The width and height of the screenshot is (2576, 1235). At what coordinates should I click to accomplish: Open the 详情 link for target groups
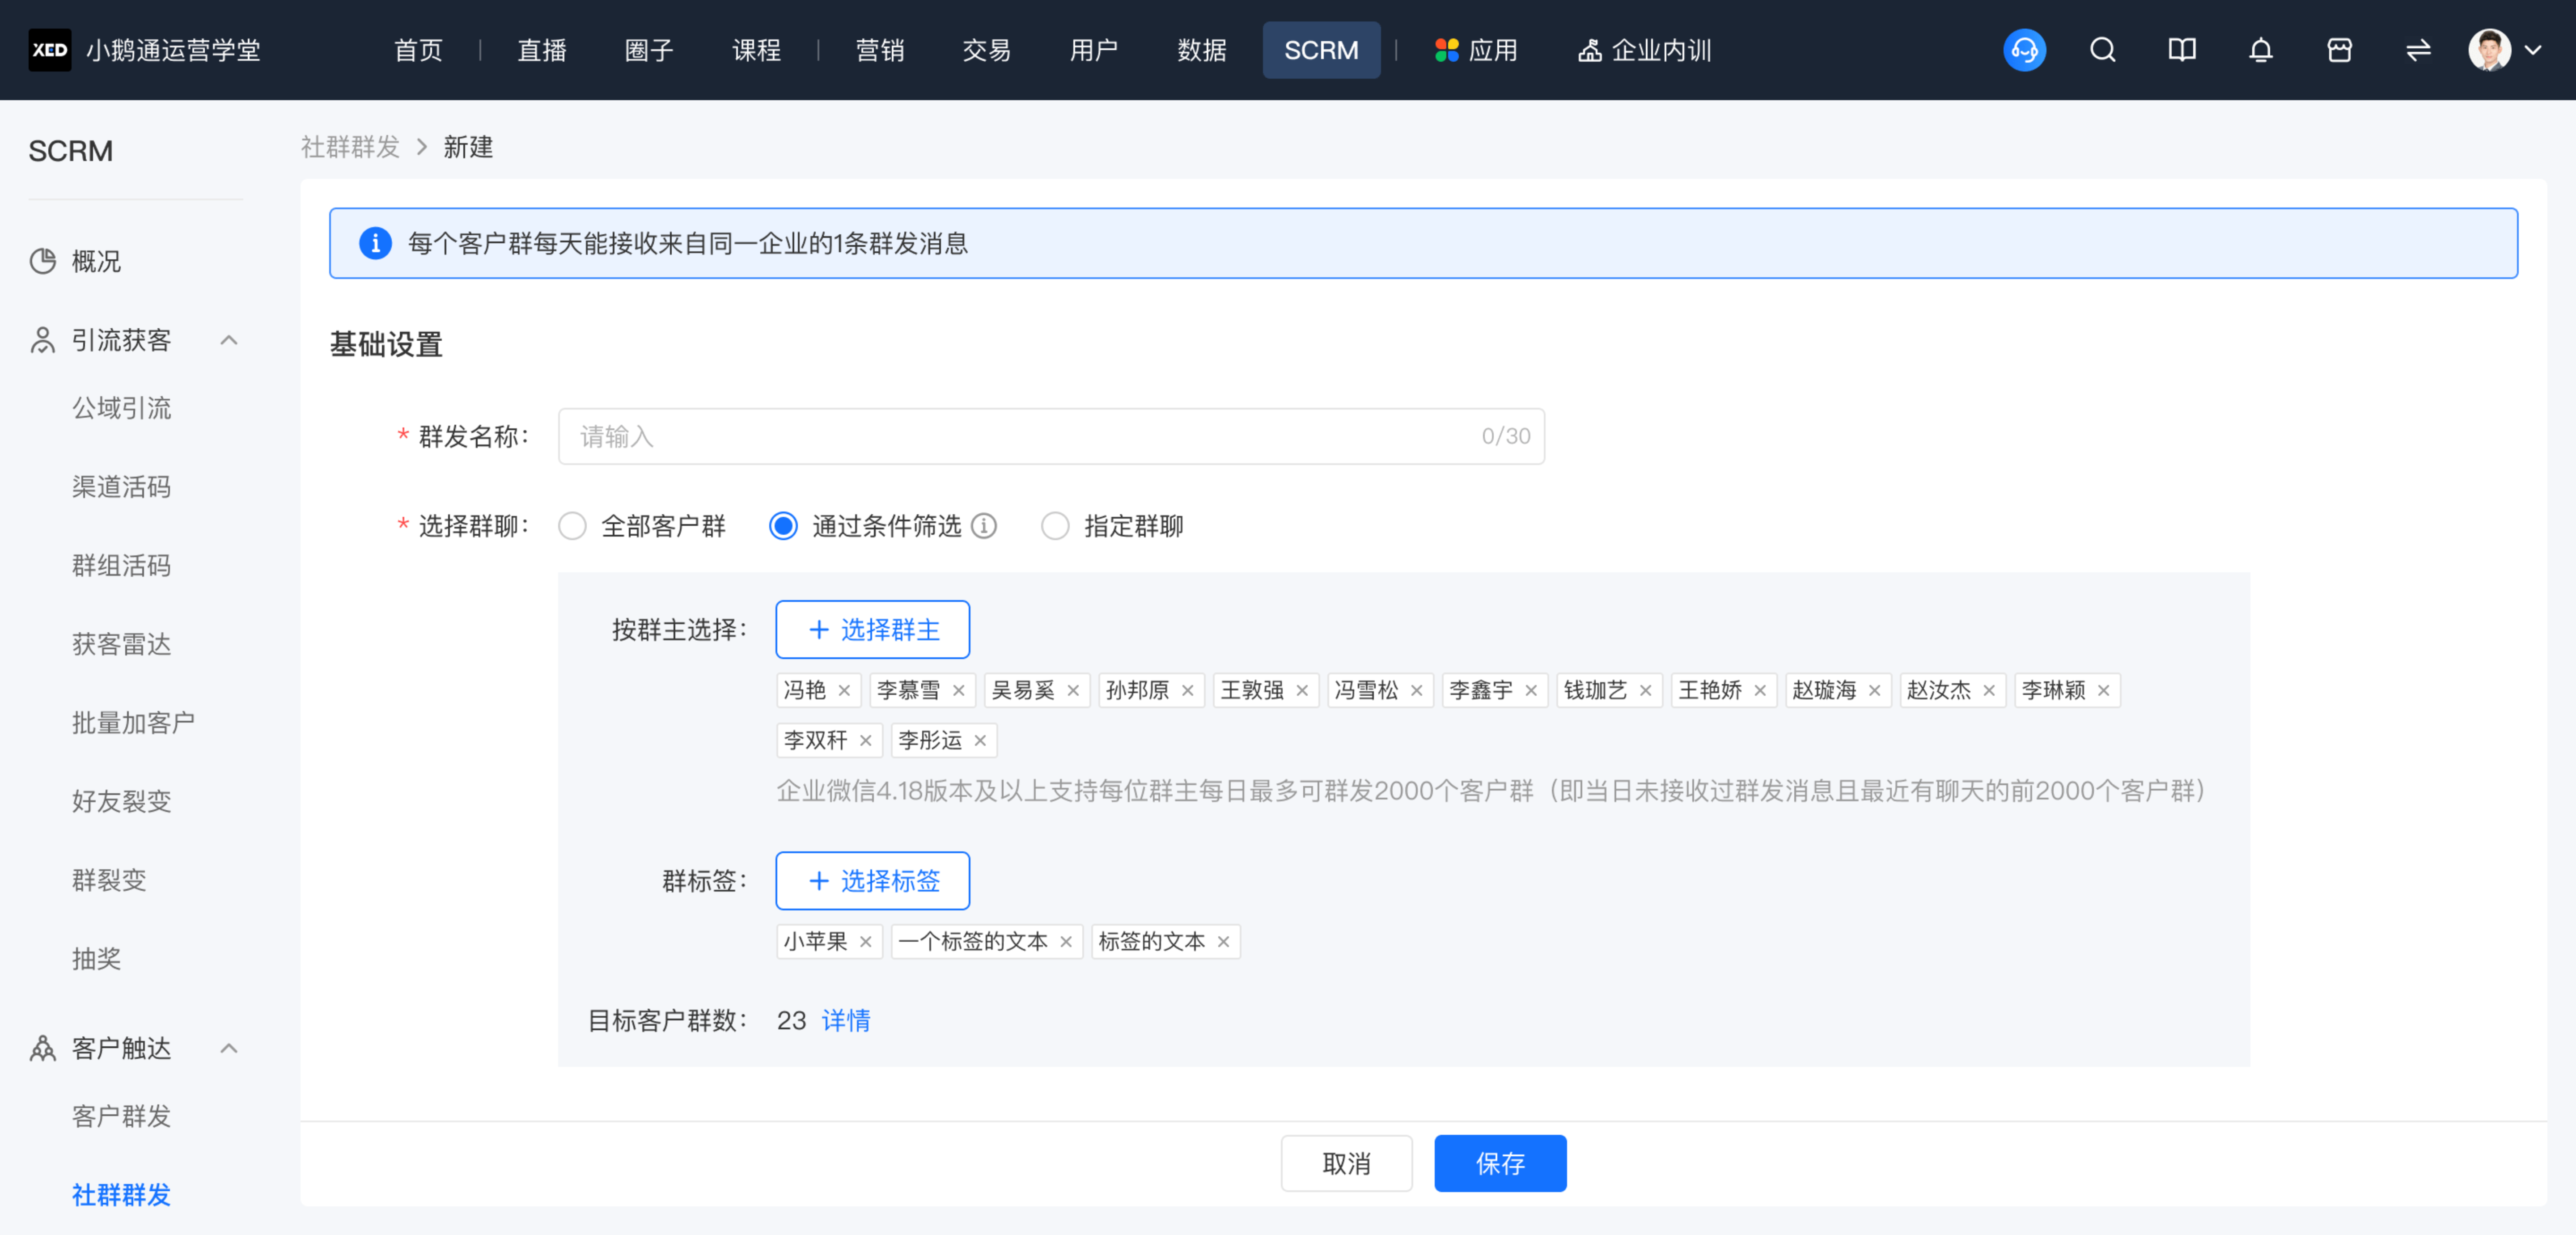pos(846,1021)
